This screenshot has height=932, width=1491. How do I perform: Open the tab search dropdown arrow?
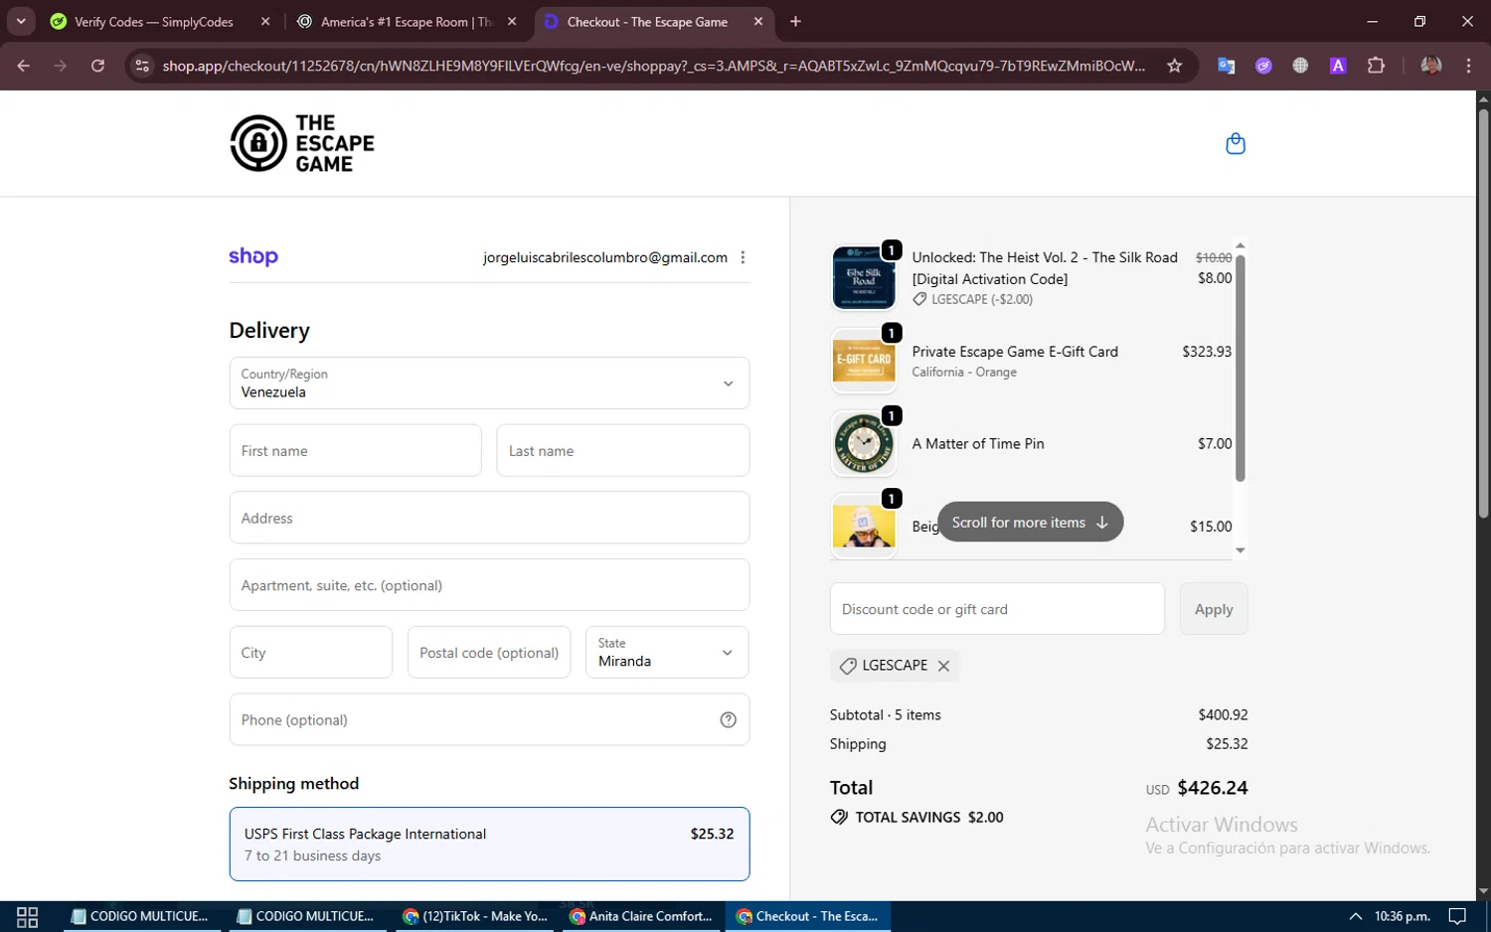21,21
